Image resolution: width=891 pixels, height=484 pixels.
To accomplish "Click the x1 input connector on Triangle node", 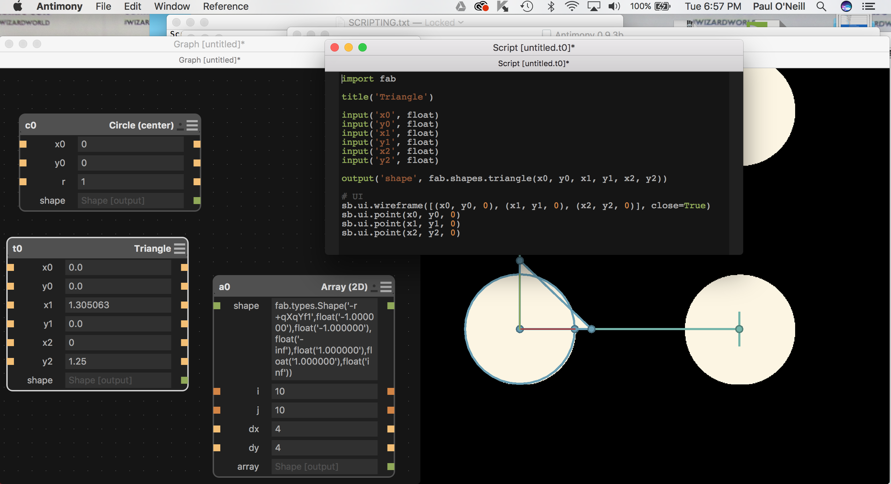I will 11,305.
